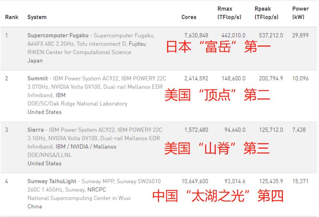
Task: Click the Japan country text
Action: pos(35,61)
